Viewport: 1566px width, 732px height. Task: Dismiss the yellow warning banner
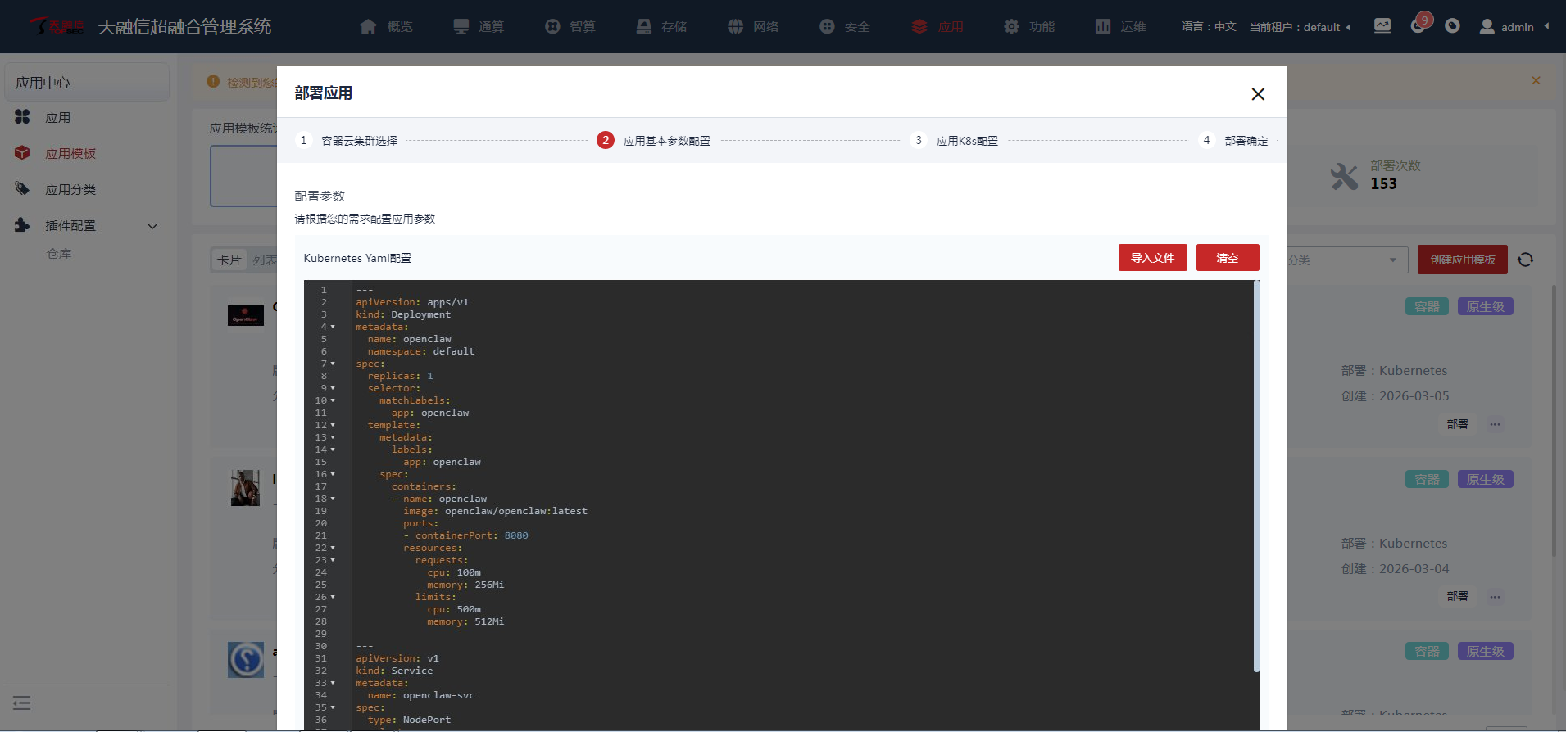pos(1536,80)
